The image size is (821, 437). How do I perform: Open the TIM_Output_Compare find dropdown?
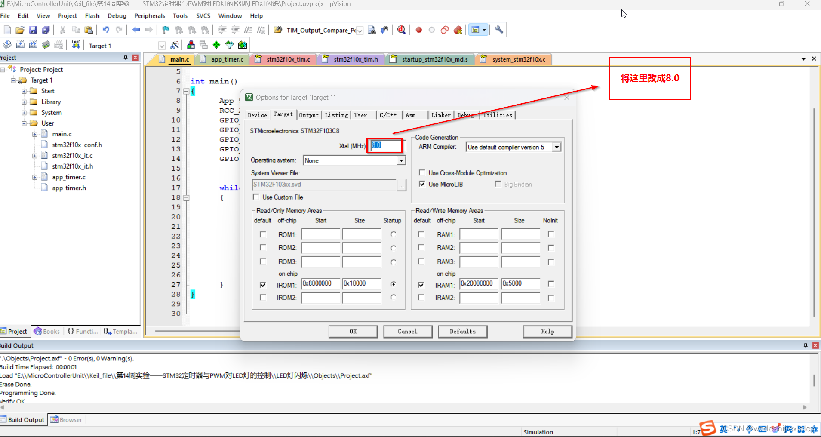point(360,30)
